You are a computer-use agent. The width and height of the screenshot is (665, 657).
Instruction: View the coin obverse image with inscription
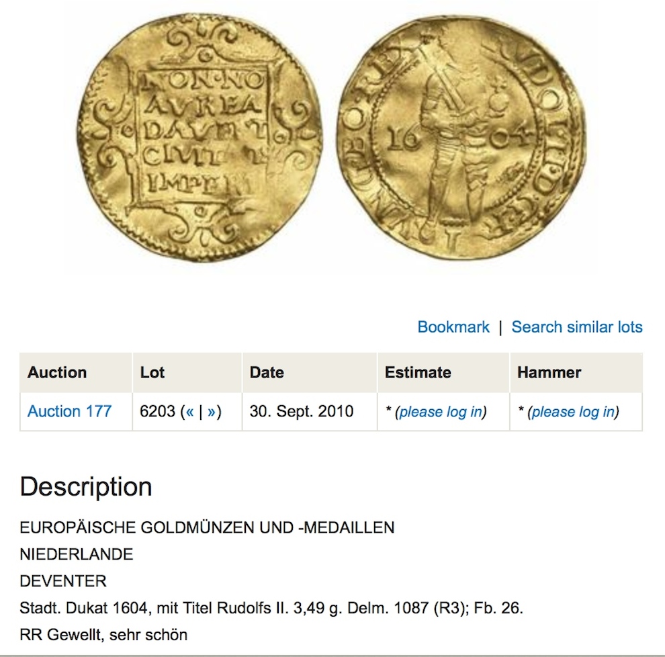pos(199,136)
